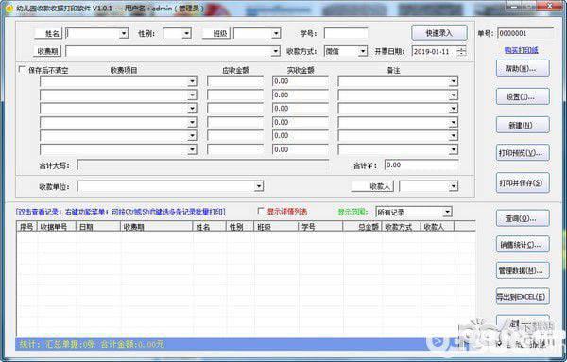The height and width of the screenshot is (362, 567).
Task: Open the 显示范围 所有记录 dropdown
Action: click(x=448, y=212)
